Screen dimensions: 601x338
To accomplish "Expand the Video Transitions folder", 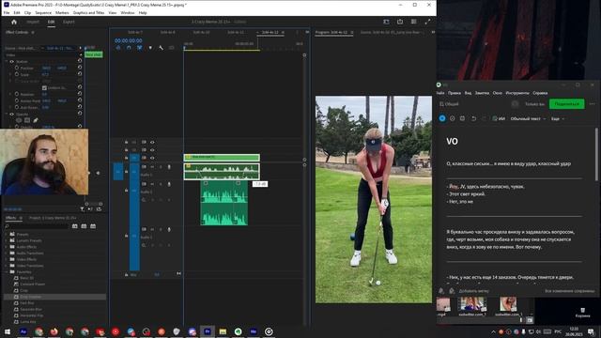I will point(7,266).
